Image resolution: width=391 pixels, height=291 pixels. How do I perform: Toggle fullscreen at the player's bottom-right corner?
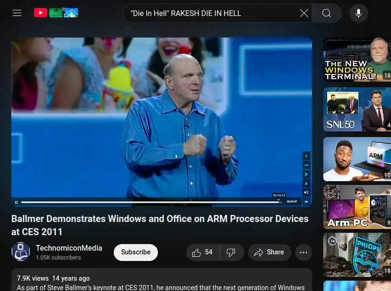coord(306,201)
